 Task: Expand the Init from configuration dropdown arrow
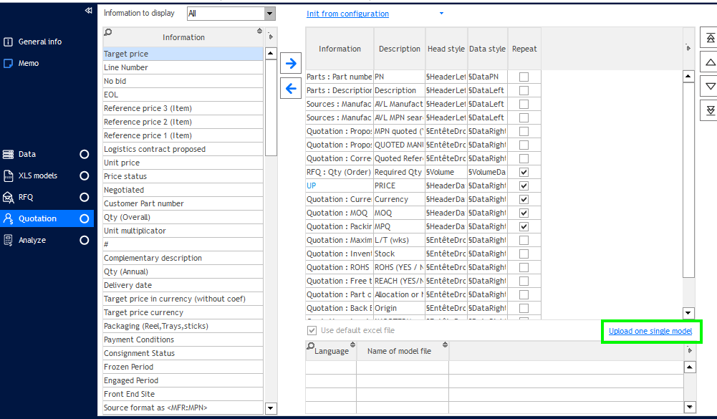(x=441, y=14)
